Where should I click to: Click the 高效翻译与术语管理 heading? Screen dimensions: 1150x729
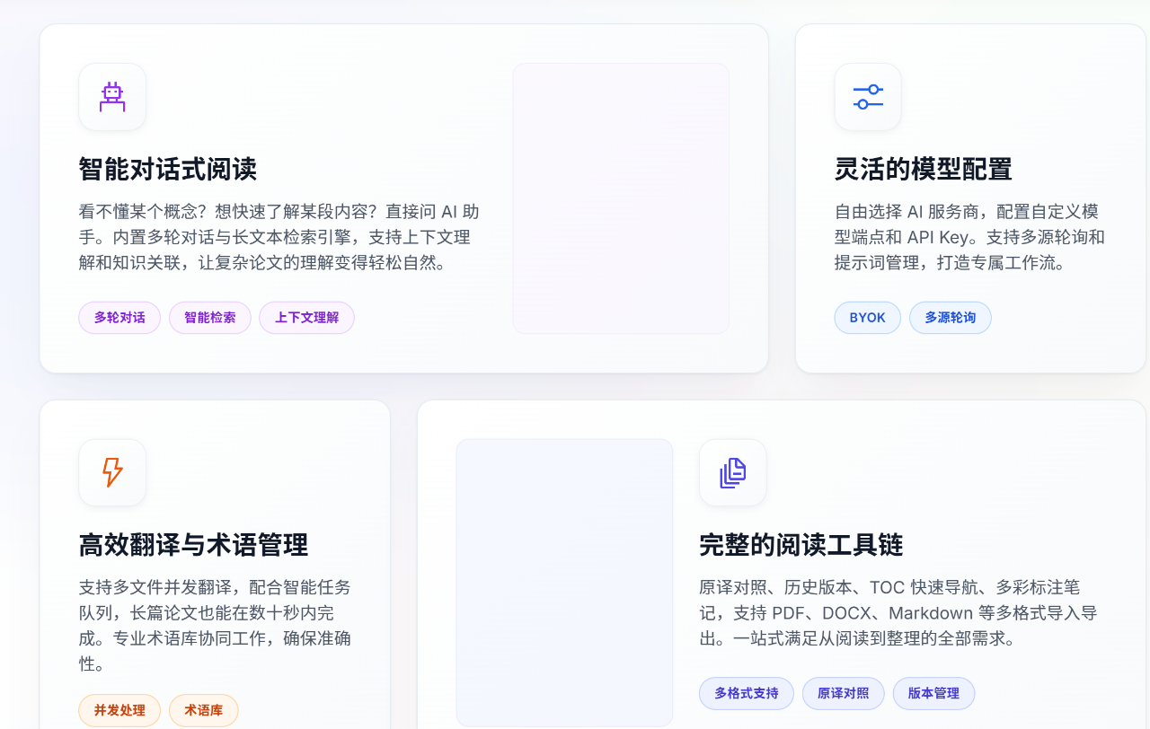193,545
